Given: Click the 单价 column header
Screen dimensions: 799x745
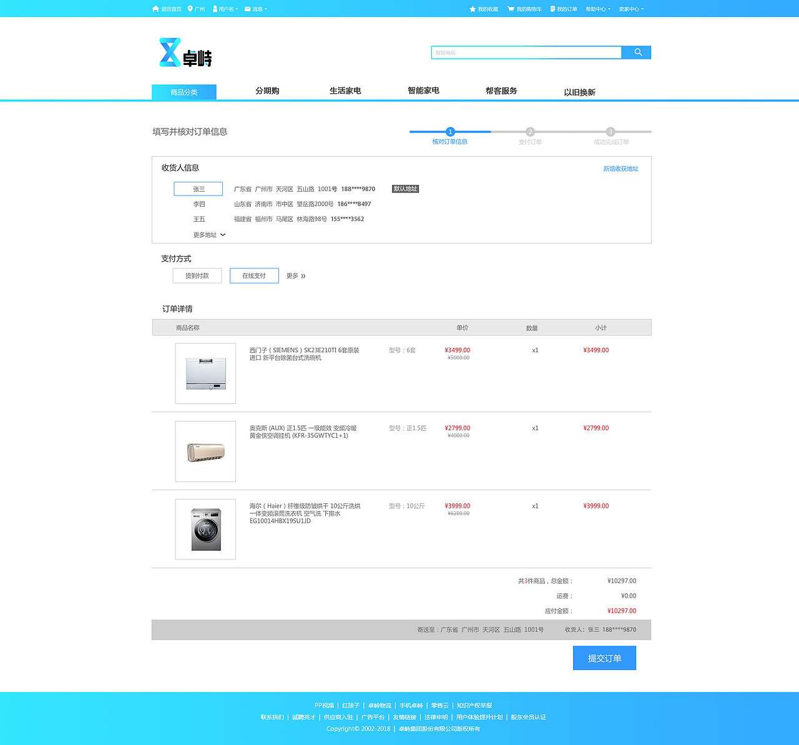Looking at the screenshot, I should point(462,328).
